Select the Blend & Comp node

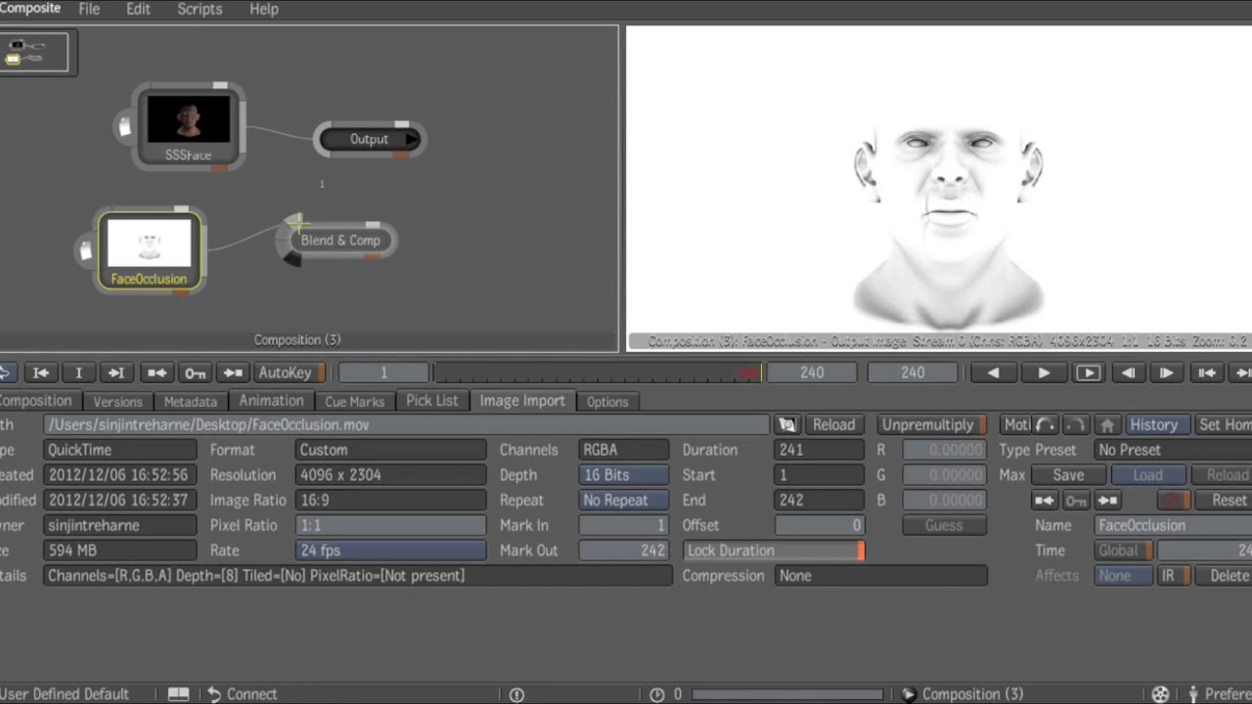339,241
